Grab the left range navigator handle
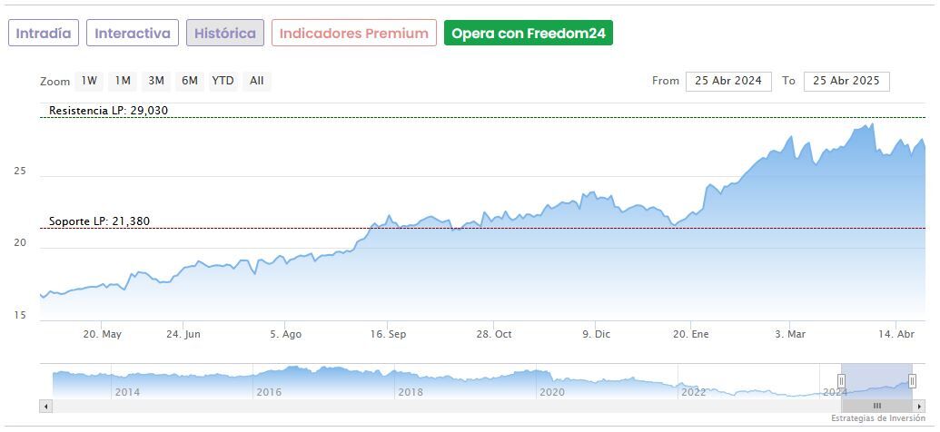The image size is (940, 432). pyautogui.click(x=841, y=381)
